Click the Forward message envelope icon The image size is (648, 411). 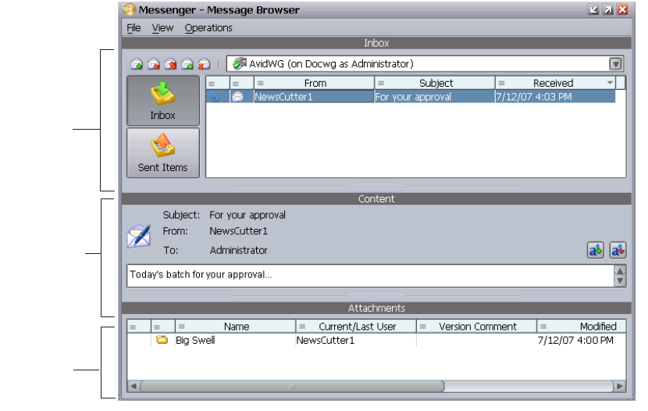tap(187, 64)
